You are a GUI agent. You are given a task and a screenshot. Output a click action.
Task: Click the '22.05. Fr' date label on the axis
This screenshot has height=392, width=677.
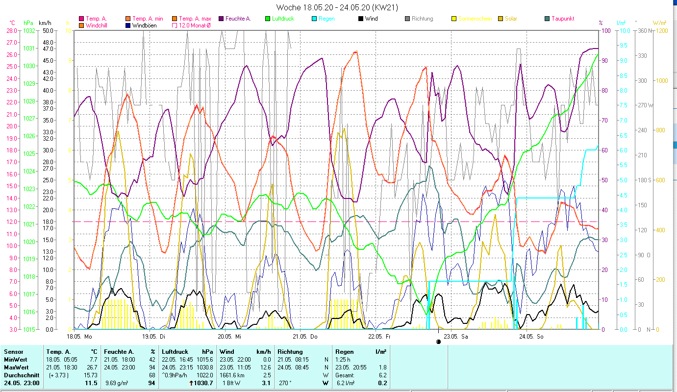(x=379, y=337)
